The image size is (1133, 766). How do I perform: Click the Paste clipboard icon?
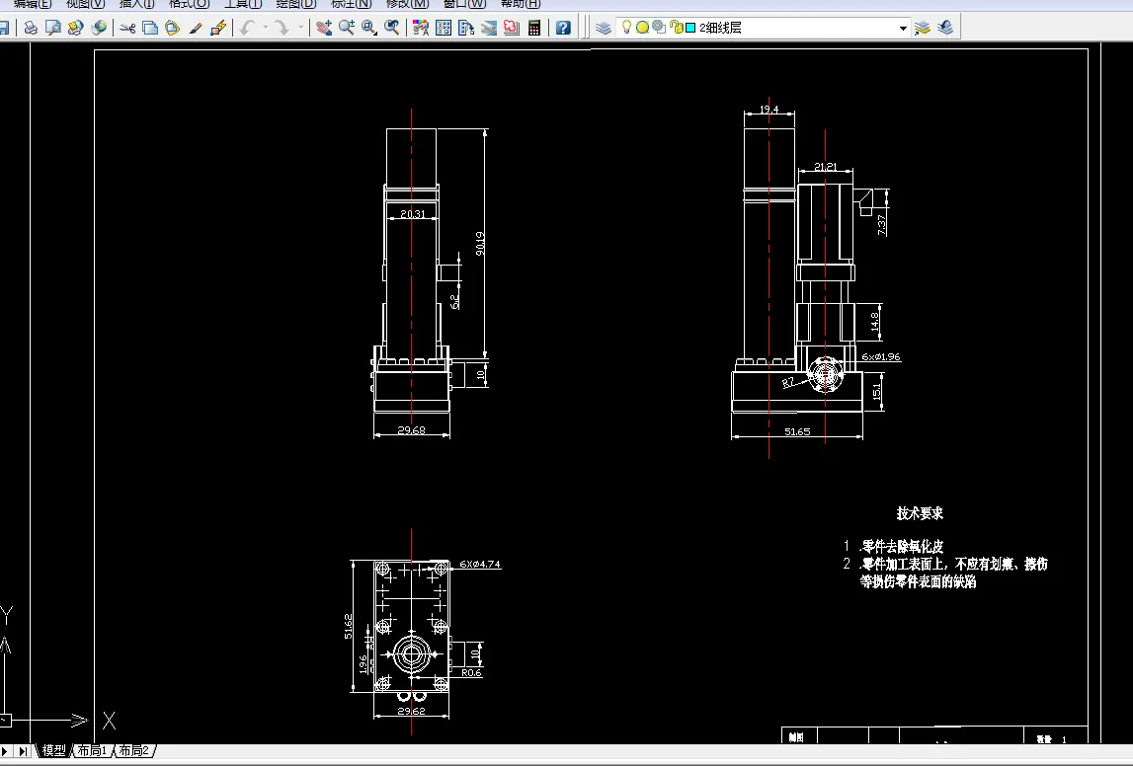pyautogui.click(x=173, y=28)
